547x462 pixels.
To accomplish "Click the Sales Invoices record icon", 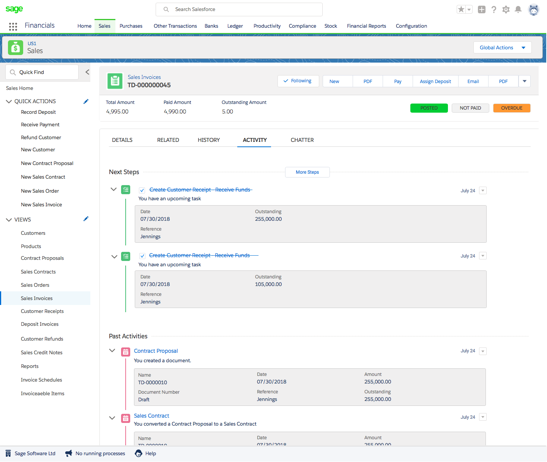I will tap(115, 81).
